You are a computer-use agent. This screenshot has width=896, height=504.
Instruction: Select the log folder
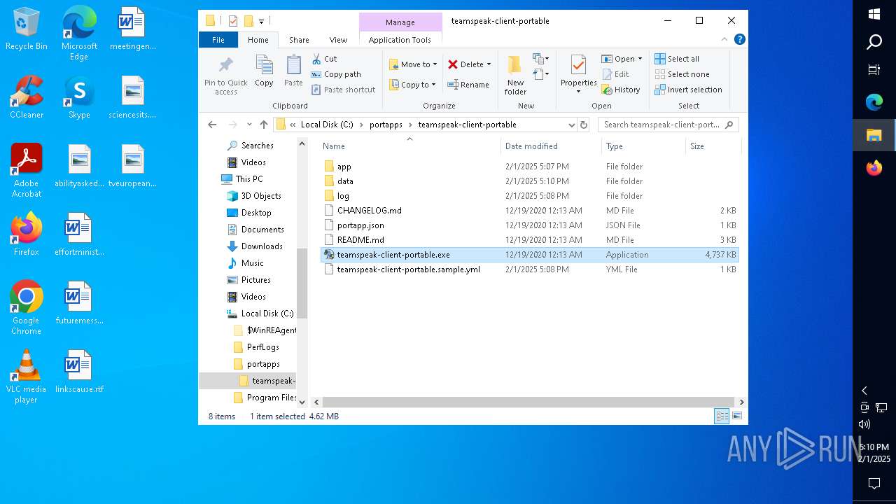[x=529, y=196]
